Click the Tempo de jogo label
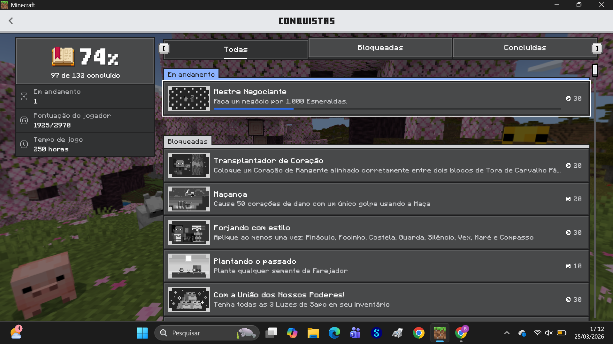This screenshot has width=613, height=344. coord(58,140)
